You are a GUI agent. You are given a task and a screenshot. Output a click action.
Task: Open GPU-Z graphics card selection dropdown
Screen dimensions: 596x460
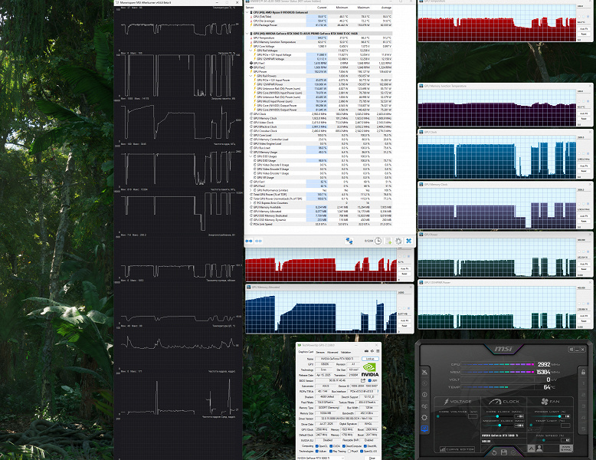coord(320,458)
